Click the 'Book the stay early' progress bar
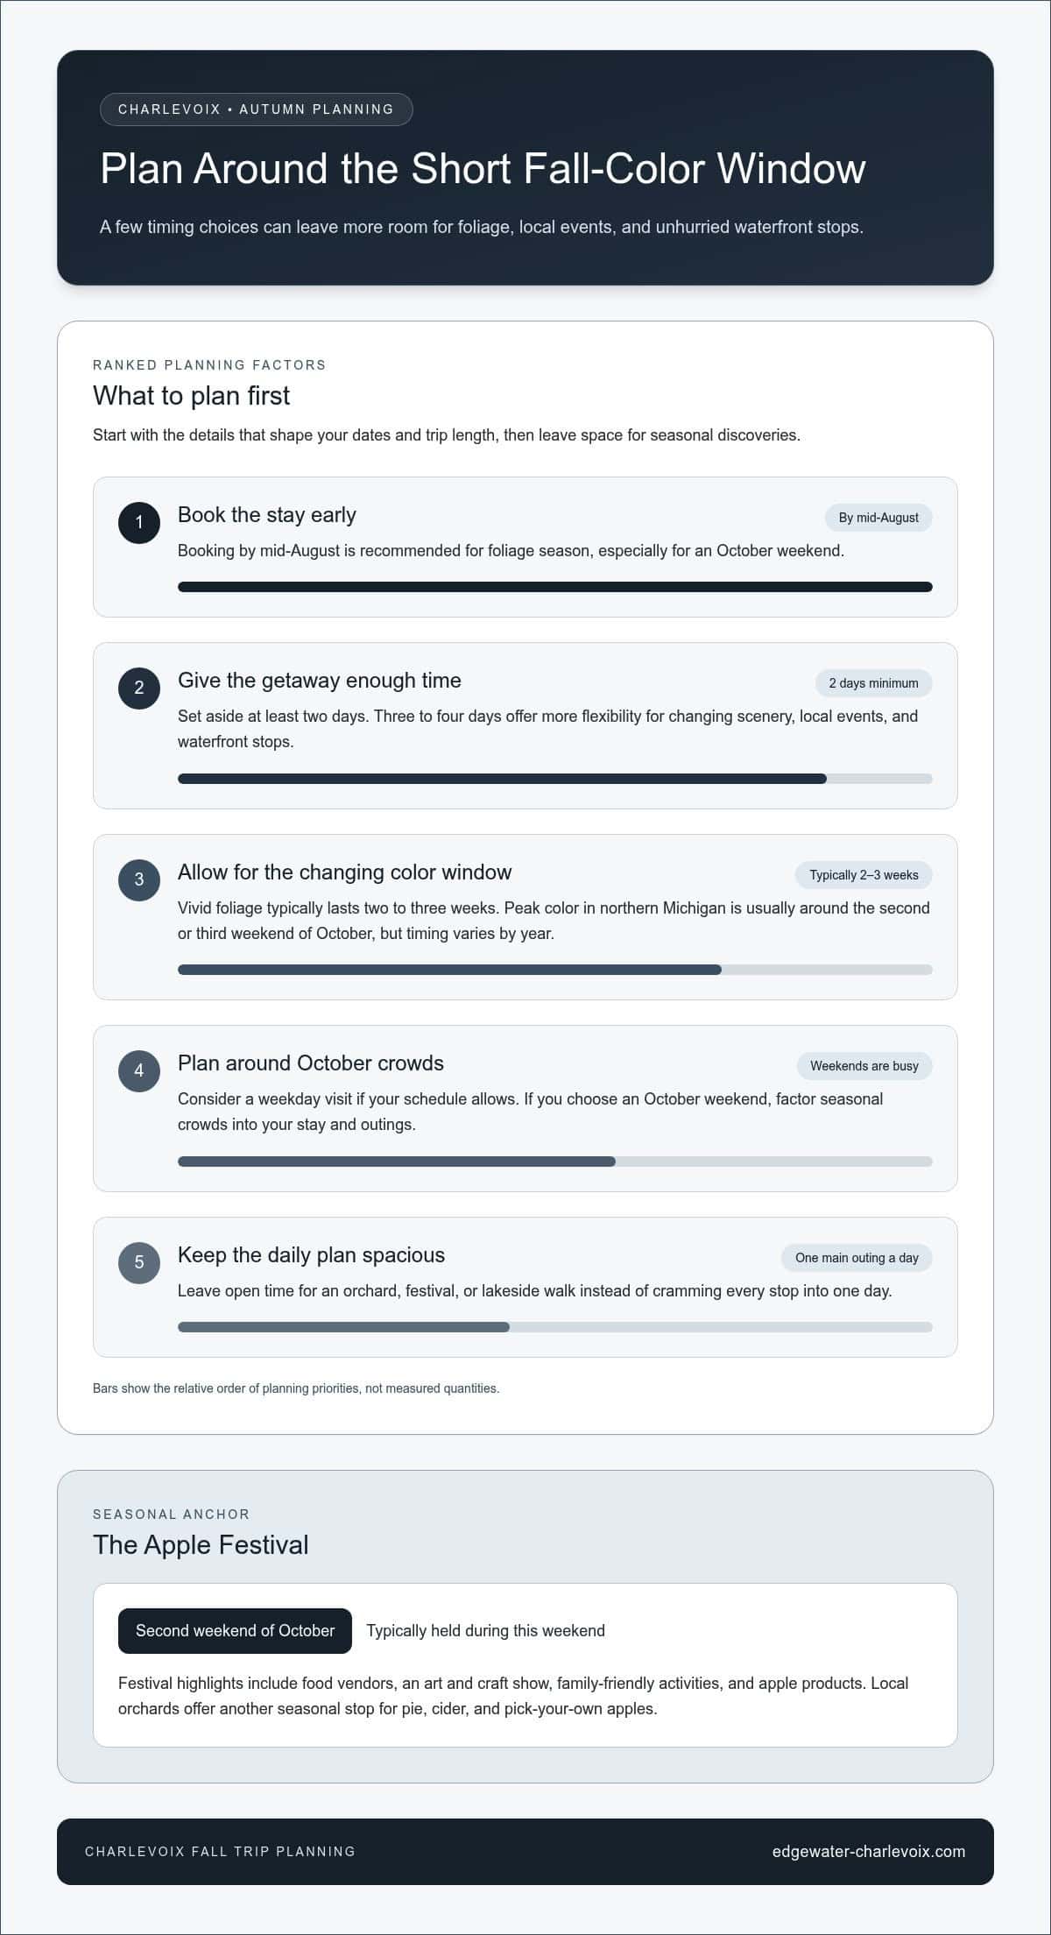 coord(555,587)
